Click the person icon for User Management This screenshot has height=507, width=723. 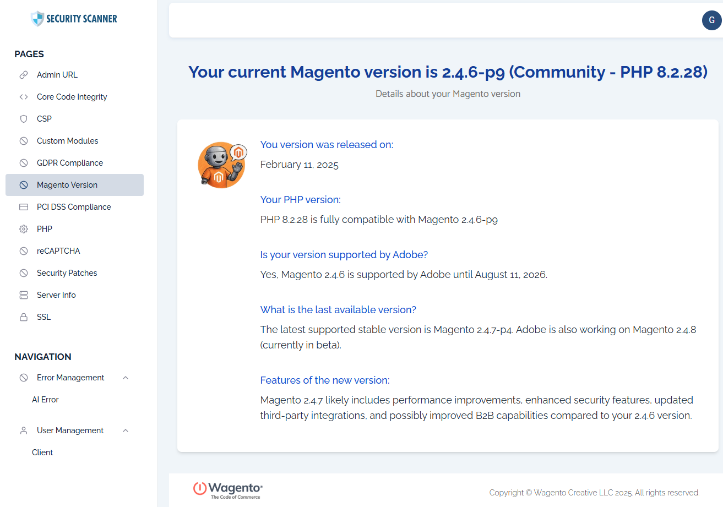24,430
